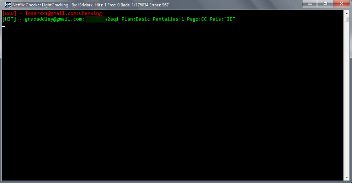The image size is (352, 183).
Task: Click the 'Pago:CC' text
Action: coord(197,19)
